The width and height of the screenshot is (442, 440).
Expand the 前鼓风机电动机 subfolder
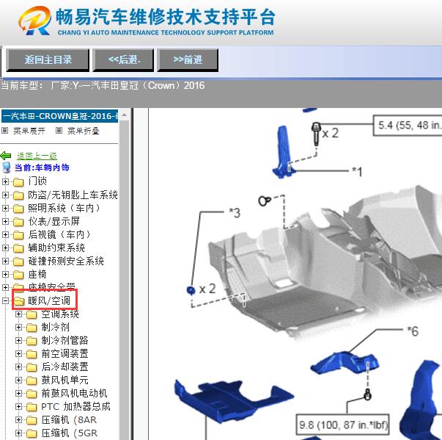pyautogui.click(x=18, y=394)
